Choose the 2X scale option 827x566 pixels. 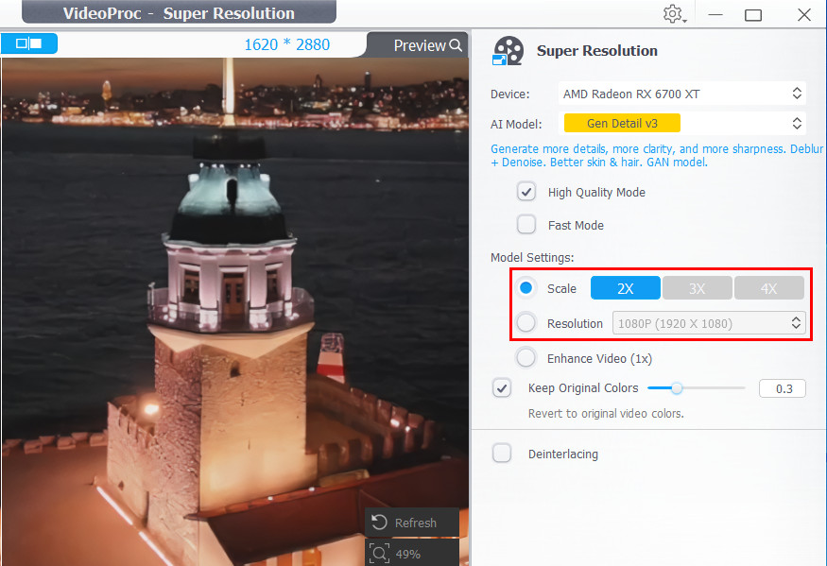click(625, 288)
